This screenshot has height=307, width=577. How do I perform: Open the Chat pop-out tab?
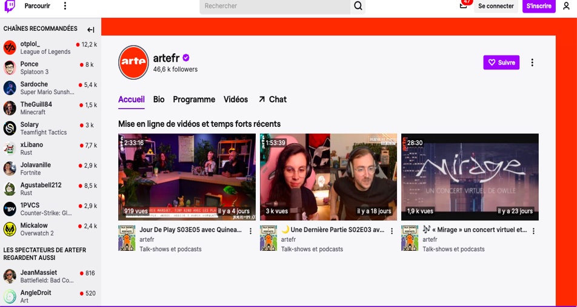[273, 99]
